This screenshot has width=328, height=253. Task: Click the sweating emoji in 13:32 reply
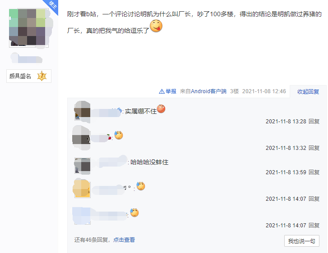click(x=119, y=135)
